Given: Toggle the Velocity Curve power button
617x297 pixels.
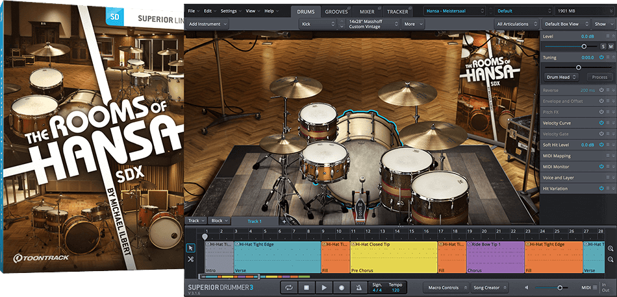Looking at the screenshot, I should [x=601, y=123].
